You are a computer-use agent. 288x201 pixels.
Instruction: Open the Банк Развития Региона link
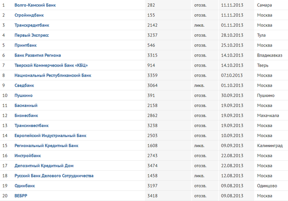click(x=38, y=56)
